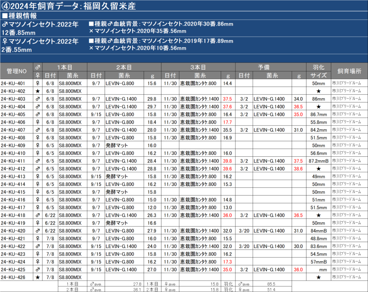Click the star in row 24-KU-412's 羽化 column

coord(318,169)
